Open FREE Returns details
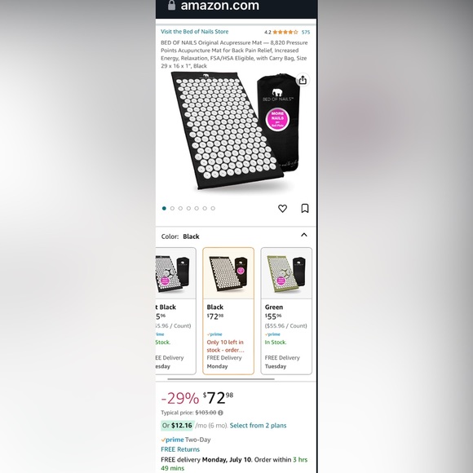The width and height of the screenshot is (473, 473). point(180,449)
